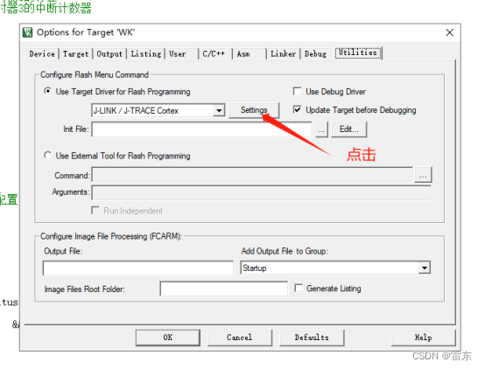This screenshot has height=369, width=485.
Task: Select the C/C++ tab
Action: pos(214,53)
